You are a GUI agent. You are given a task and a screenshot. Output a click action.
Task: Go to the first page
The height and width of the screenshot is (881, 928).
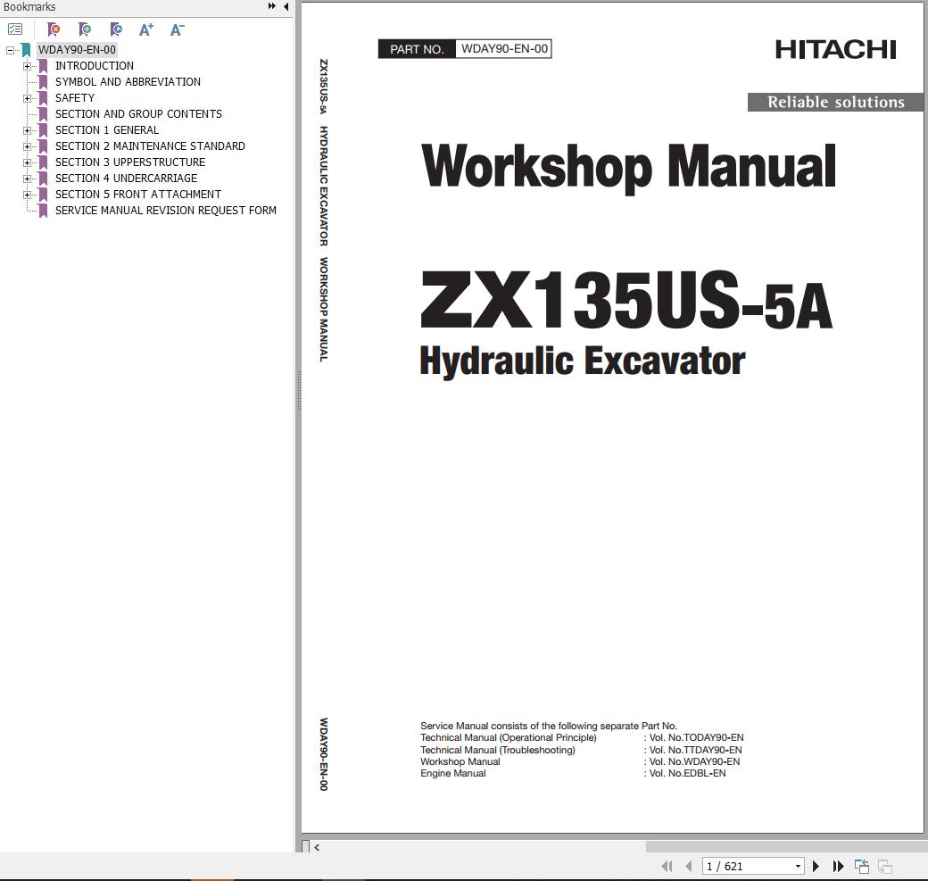coord(667,866)
